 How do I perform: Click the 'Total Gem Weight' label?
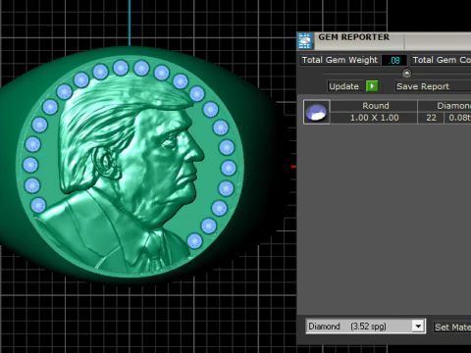(340, 60)
